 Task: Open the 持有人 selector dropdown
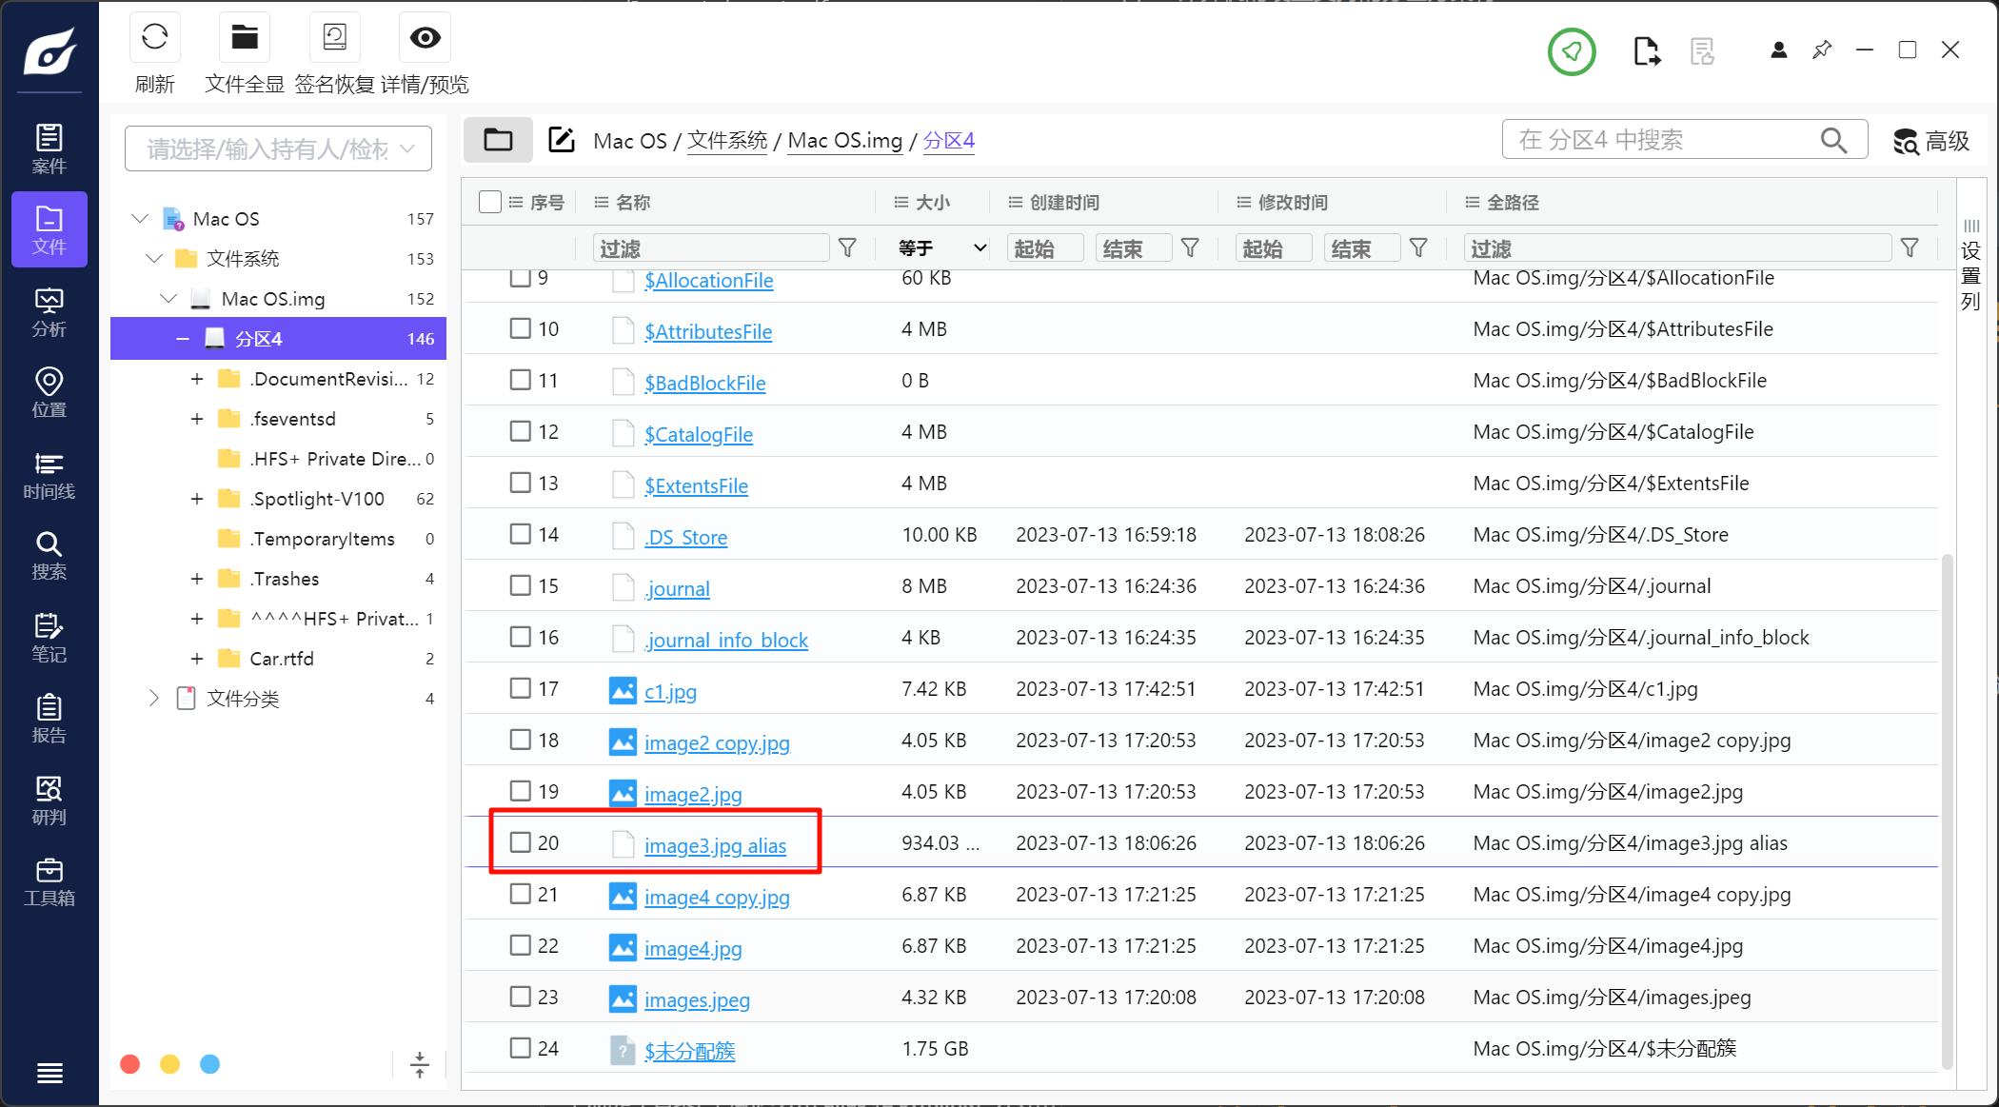(278, 148)
